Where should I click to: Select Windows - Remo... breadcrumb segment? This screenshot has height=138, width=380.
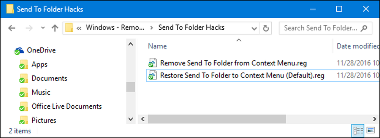coord(115,28)
